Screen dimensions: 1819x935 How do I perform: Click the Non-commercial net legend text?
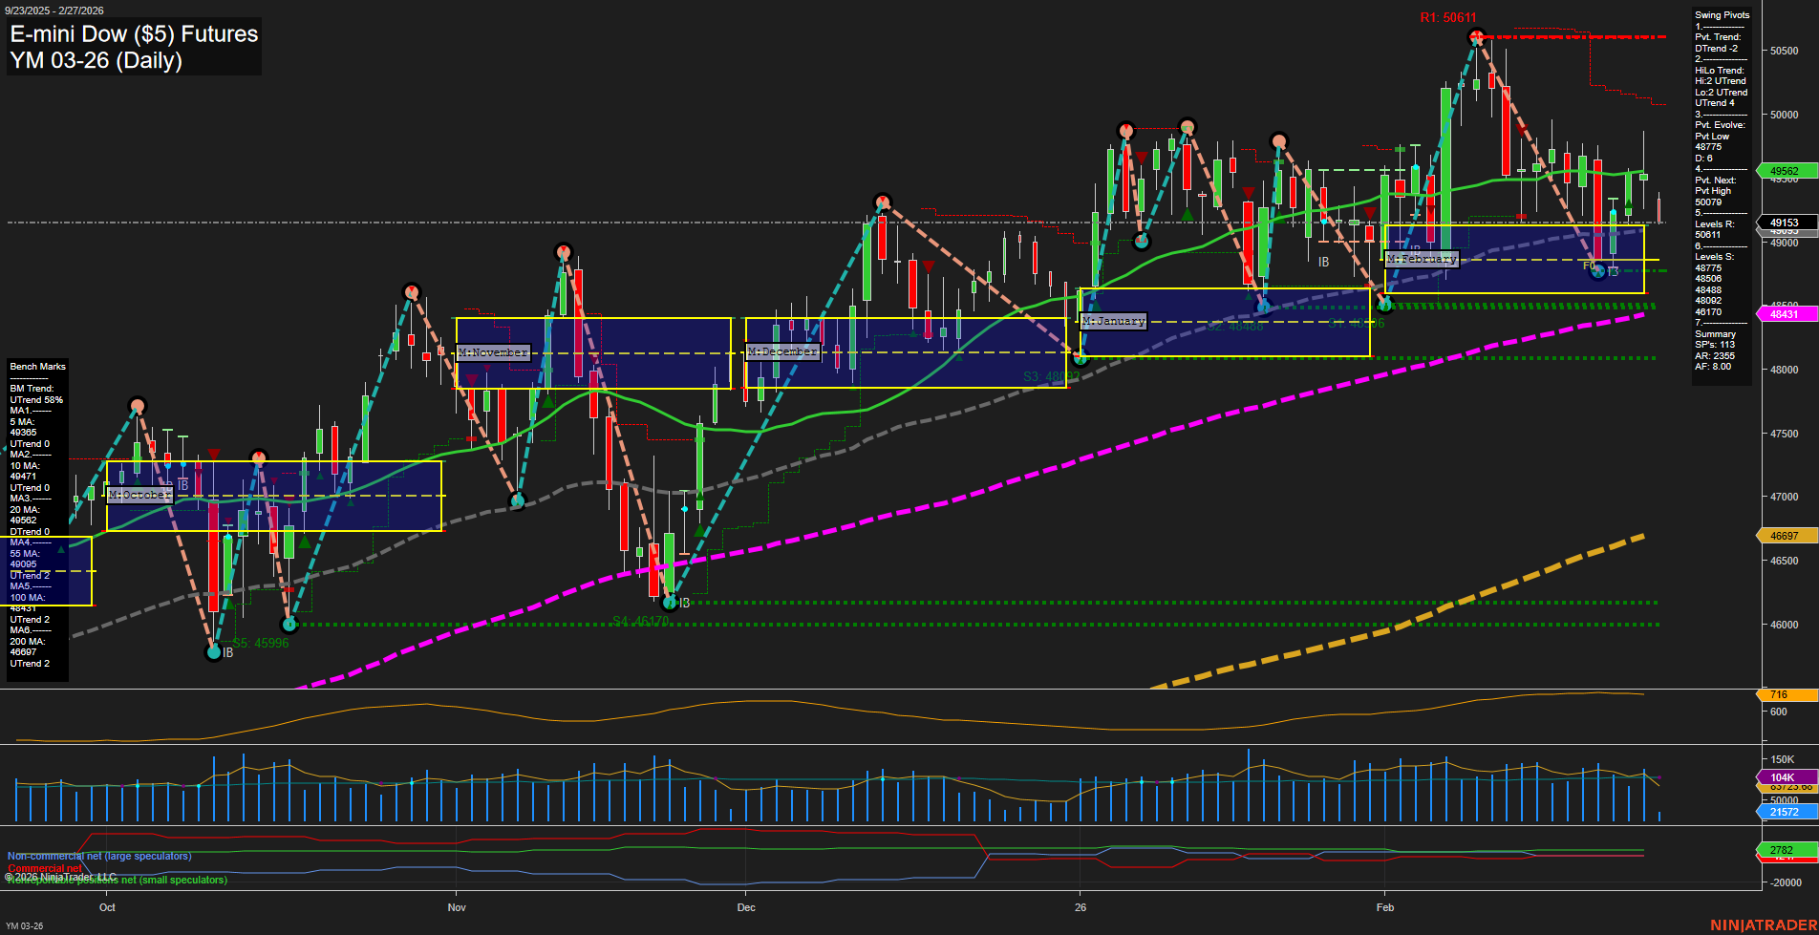point(98,856)
